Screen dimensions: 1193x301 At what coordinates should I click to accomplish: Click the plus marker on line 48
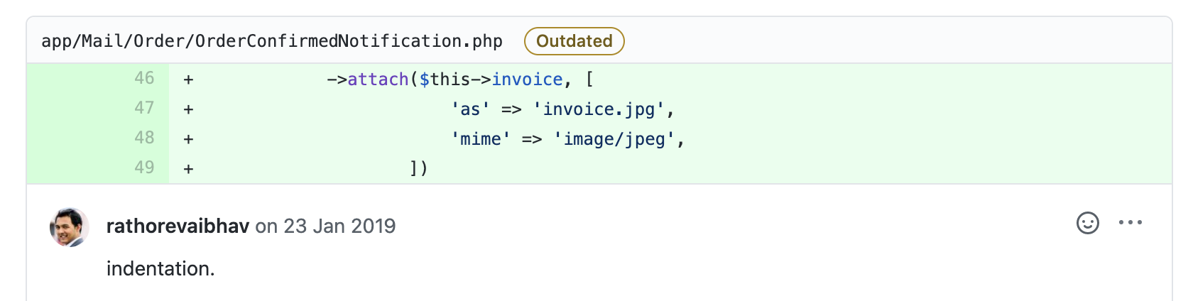[x=188, y=139]
